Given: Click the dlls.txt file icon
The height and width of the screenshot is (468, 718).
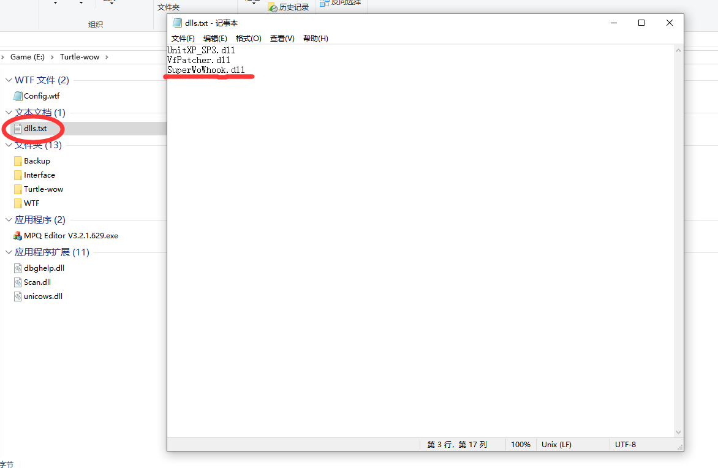Looking at the screenshot, I should coord(18,129).
